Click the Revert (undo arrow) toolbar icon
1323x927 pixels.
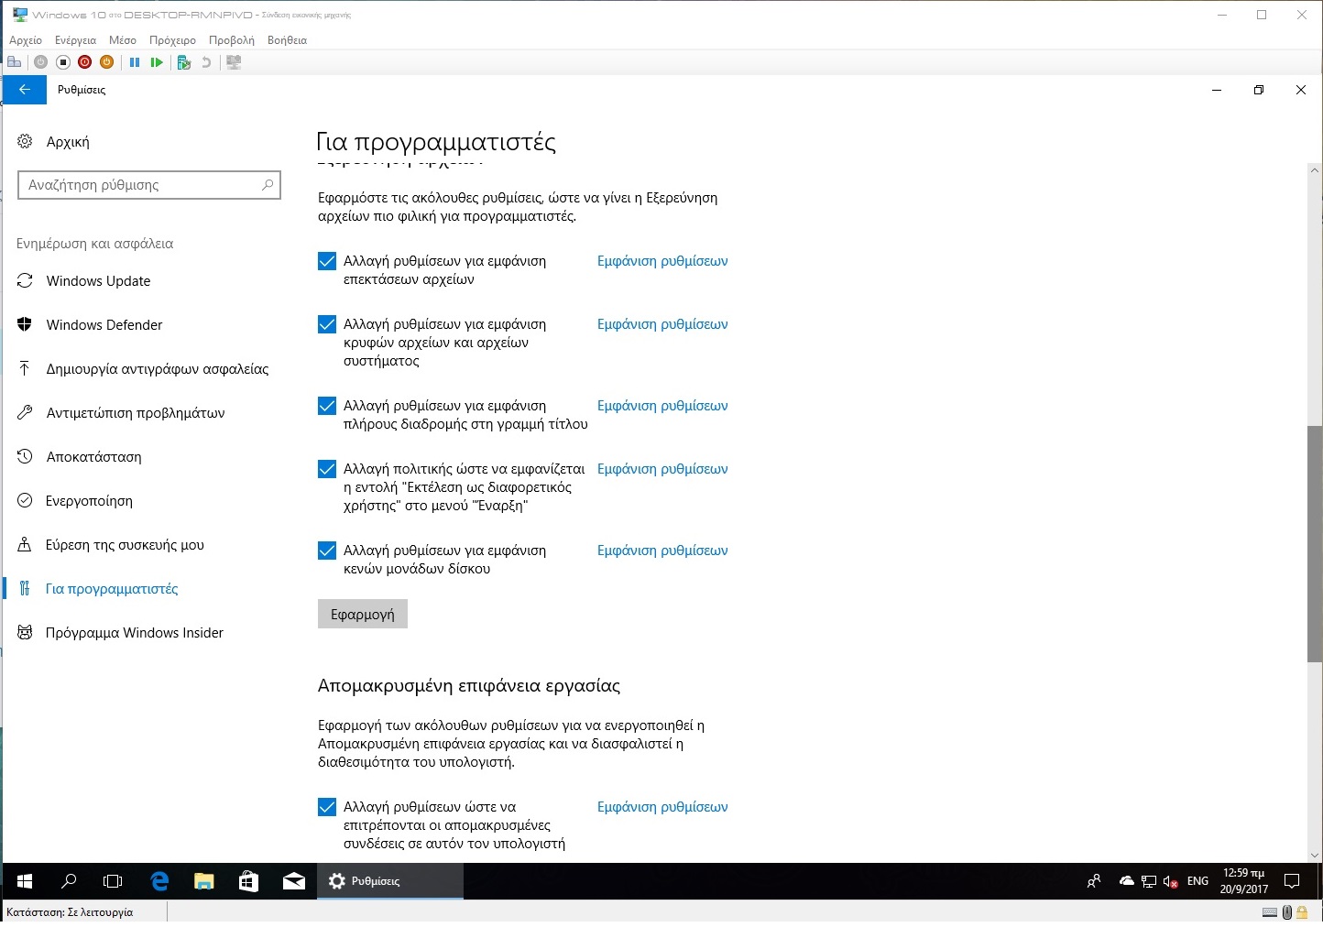(206, 62)
